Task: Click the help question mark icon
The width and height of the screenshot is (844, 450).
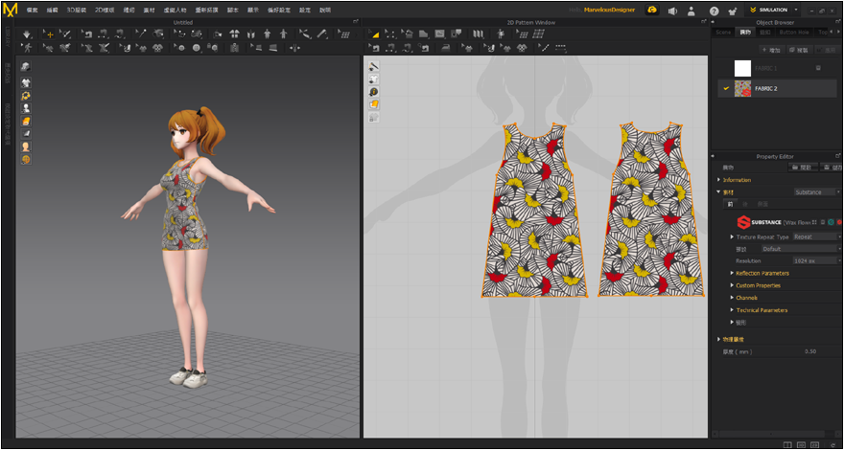Action: (714, 11)
